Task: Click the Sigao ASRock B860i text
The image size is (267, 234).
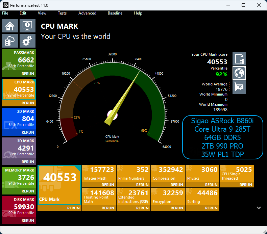Action: click(x=222, y=121)
